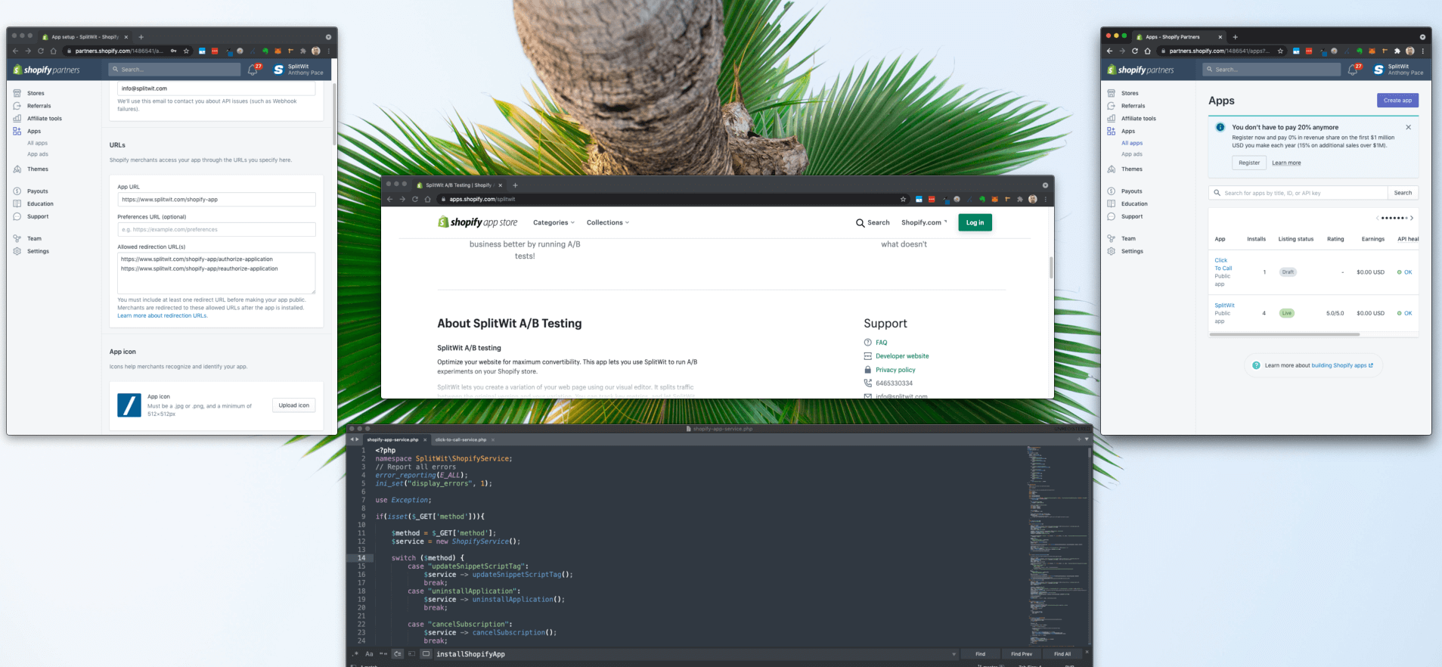The image size is (1442, 667).
Task: Open extensions puzzle icon in Apps list browser
Action: coord(1397,51)
